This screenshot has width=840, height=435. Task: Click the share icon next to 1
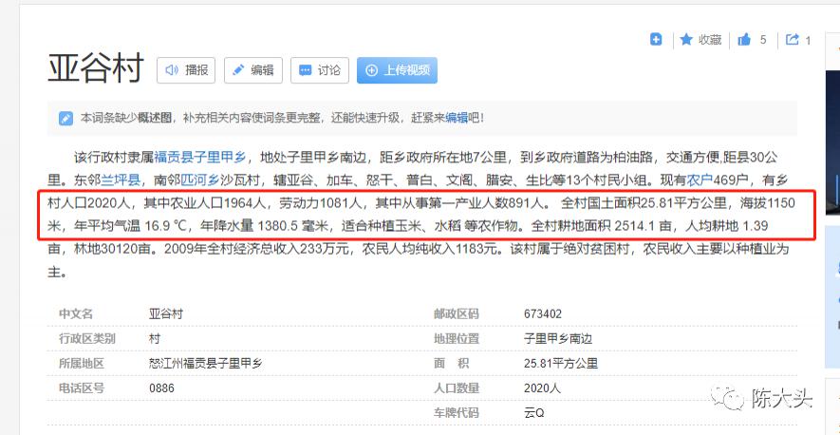tap(792, 40)
